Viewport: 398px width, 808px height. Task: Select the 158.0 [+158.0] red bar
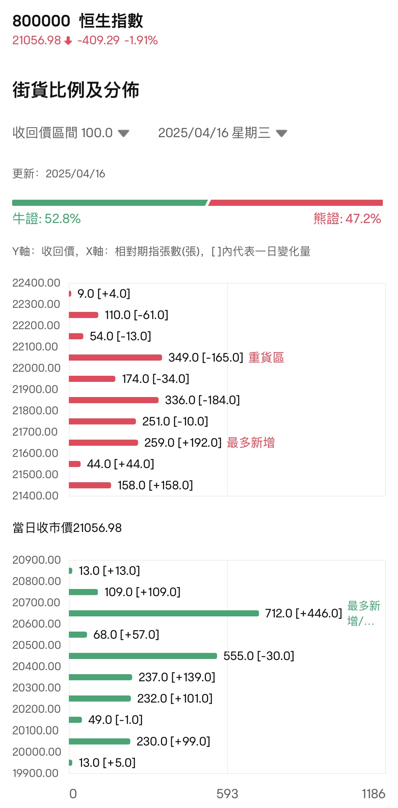(x=90, y=485)
